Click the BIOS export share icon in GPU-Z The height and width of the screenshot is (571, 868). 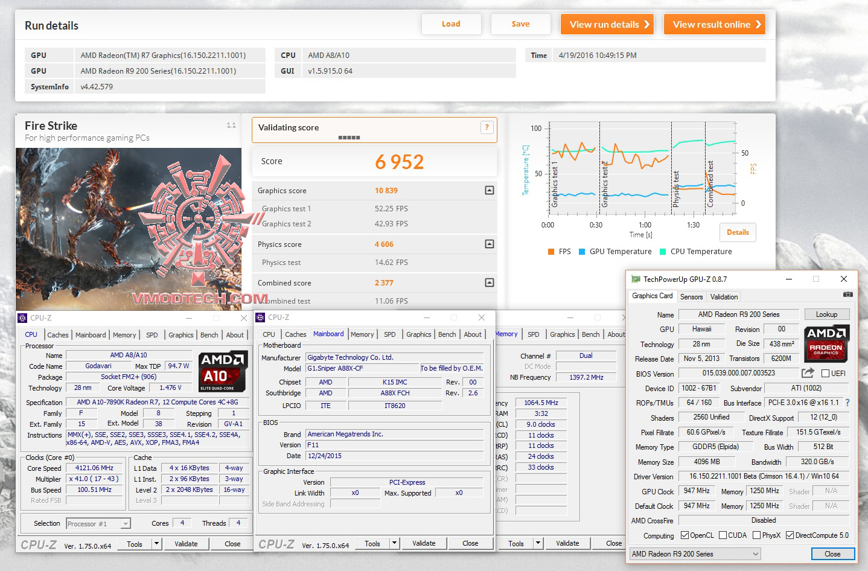(x=808, y=373)
